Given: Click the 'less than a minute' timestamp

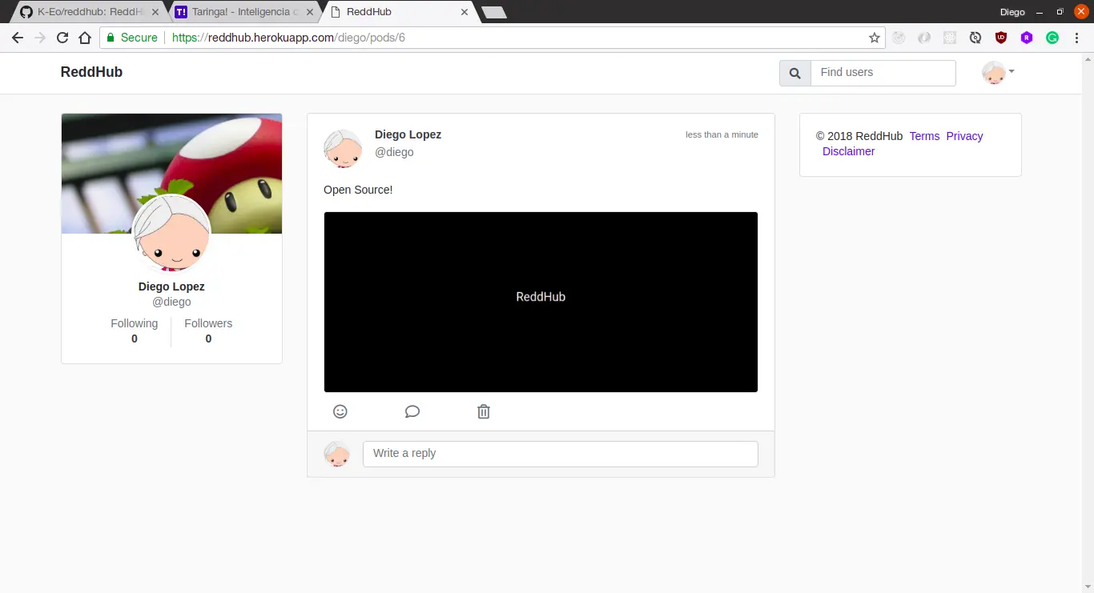Looking at the screenshot, I should pos(722,134).
